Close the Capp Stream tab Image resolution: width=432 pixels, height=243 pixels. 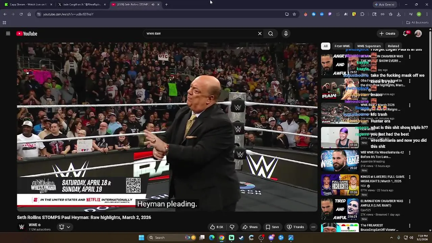(51, 4)
